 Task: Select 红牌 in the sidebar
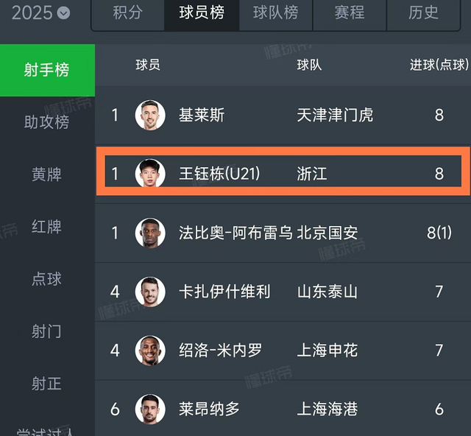pyautogui.click(x=47, y=227)
